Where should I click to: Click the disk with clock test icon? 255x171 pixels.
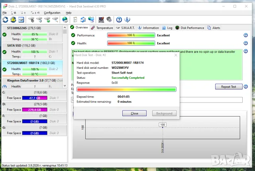39,19
